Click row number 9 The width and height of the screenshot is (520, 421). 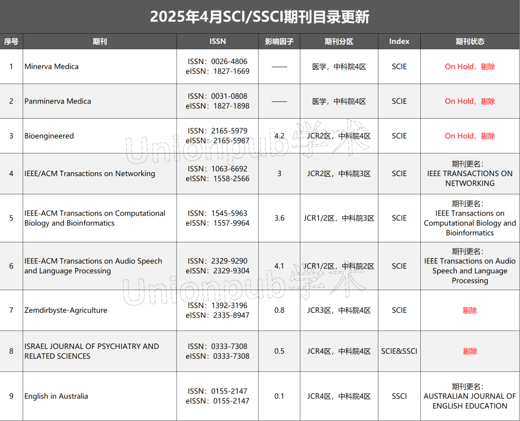pyautogui.click(x=11, y=396)
